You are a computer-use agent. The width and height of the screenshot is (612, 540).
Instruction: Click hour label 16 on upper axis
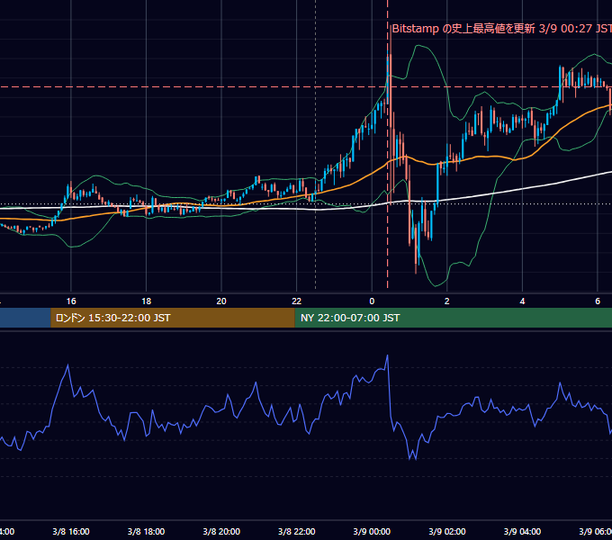(71, 301)
